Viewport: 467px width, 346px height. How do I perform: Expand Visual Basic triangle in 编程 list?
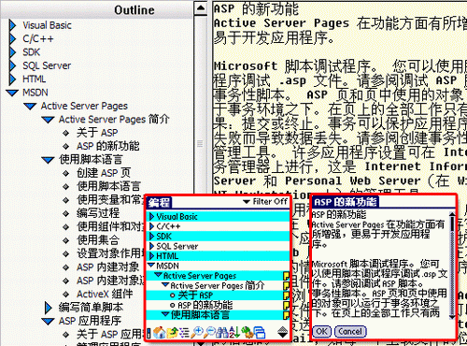coord(152,216)
